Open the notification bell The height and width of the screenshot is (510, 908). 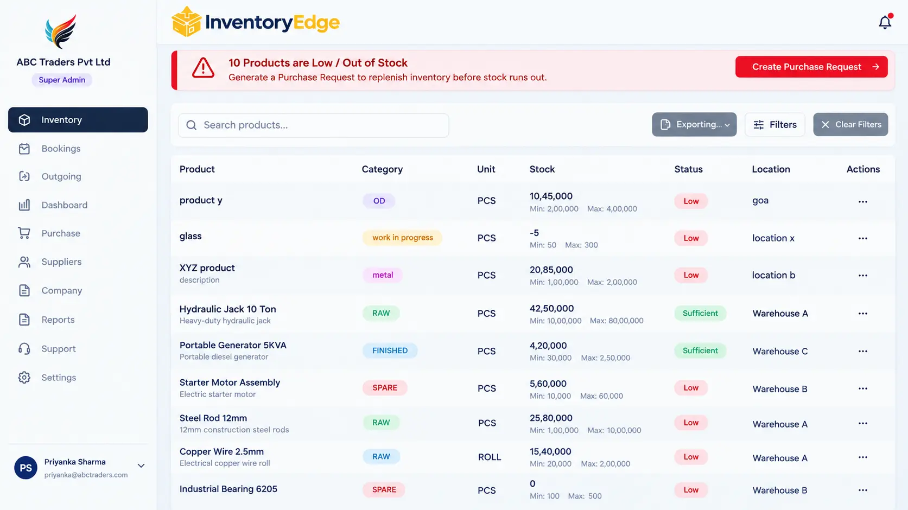(x=885, y=22)
